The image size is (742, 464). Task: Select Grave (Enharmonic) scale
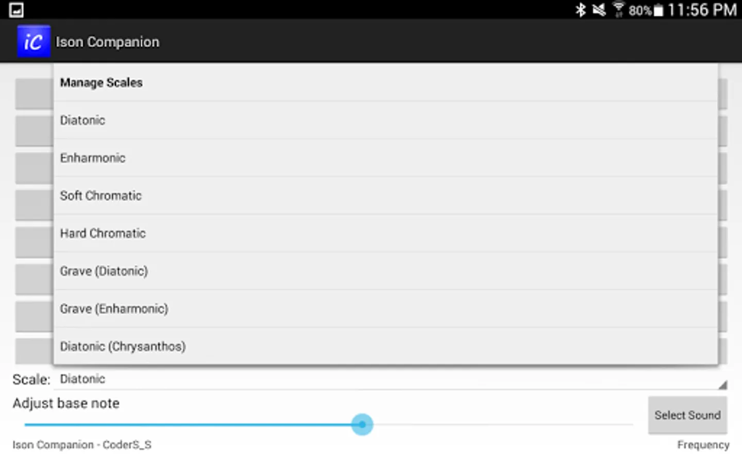[385, 308]
